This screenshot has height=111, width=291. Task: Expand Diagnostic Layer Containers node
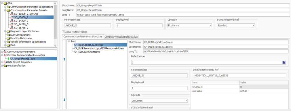[5, 31]
